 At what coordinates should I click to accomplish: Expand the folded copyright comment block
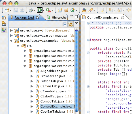[x=88, y=23]
